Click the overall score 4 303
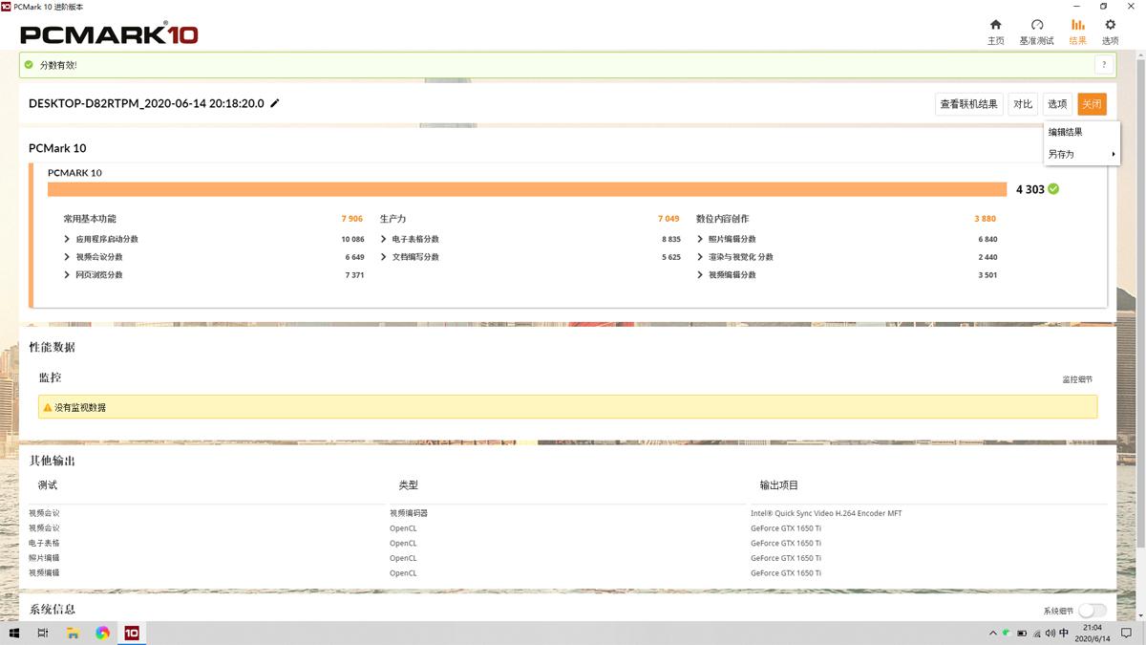The width and height of the screenshot is (1146, 645). pos(1030,189)
